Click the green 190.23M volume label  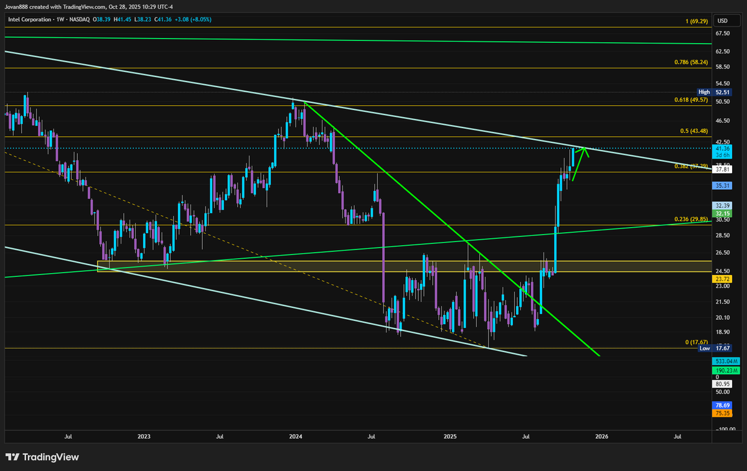click(726, 370)
